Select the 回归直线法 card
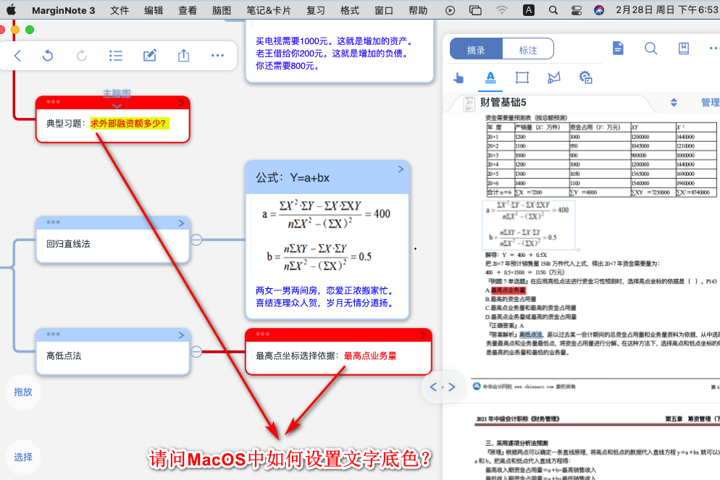This screenshot has width=720, height=480. pyautogui.click(x=113, y=240)
